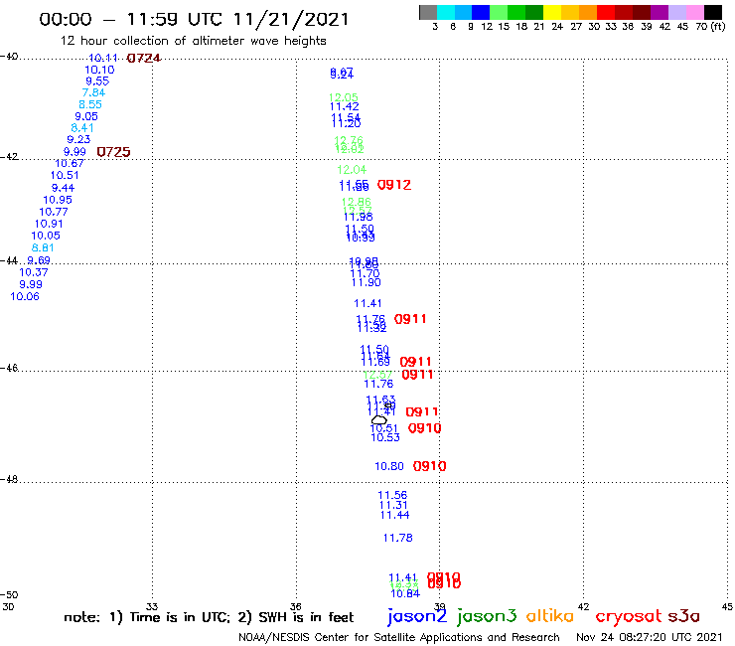Click the value 10.77
The height and width of the screenshot is (646, 735).
pyautogui.click(x=53, y=212)
